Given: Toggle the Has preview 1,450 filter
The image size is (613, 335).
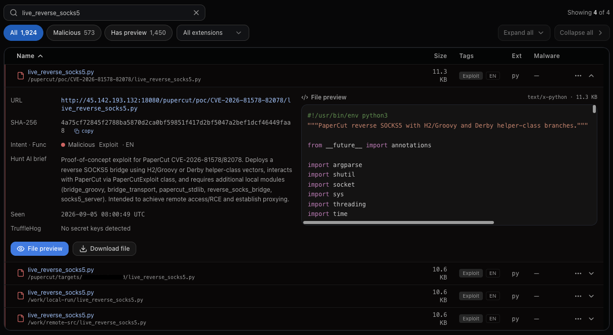Looking at the screenshot, I should coord(138,33).
